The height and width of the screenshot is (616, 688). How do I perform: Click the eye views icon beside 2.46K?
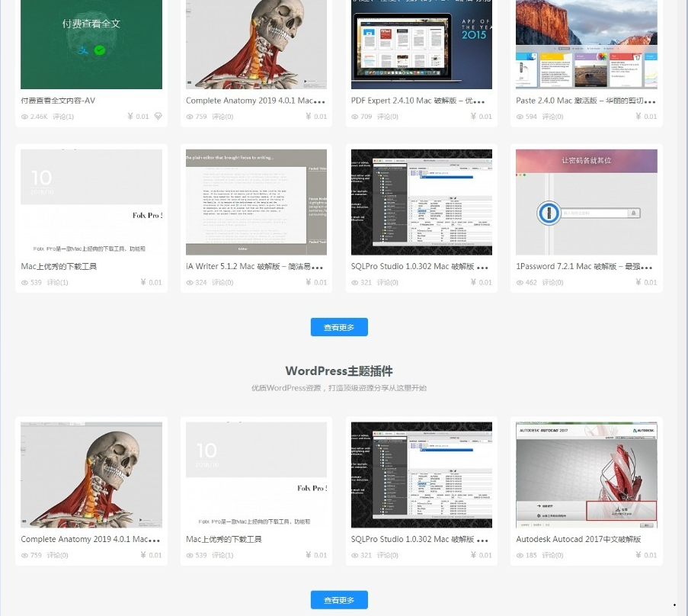click(x=24, y=117)
